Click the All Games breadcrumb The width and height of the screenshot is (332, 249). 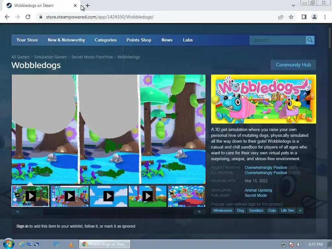tap(20, 57)
